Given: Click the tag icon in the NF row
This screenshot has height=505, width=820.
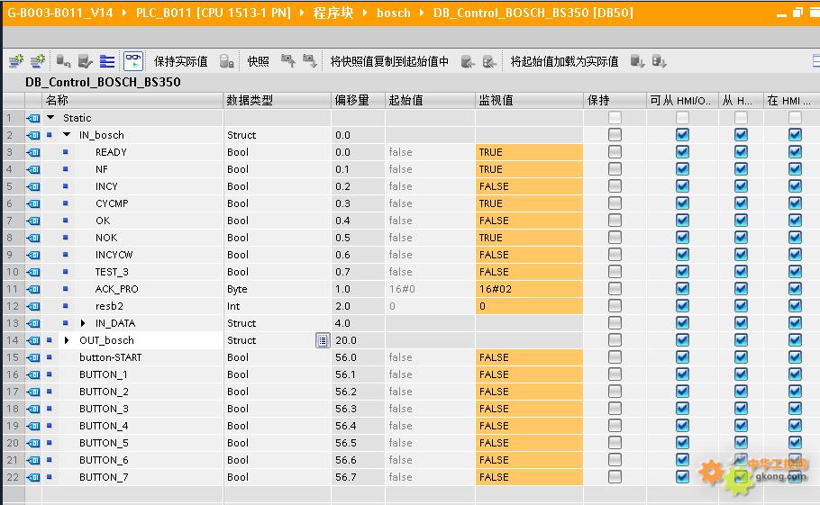Looking at the screenshot, I should click(33, 169).
